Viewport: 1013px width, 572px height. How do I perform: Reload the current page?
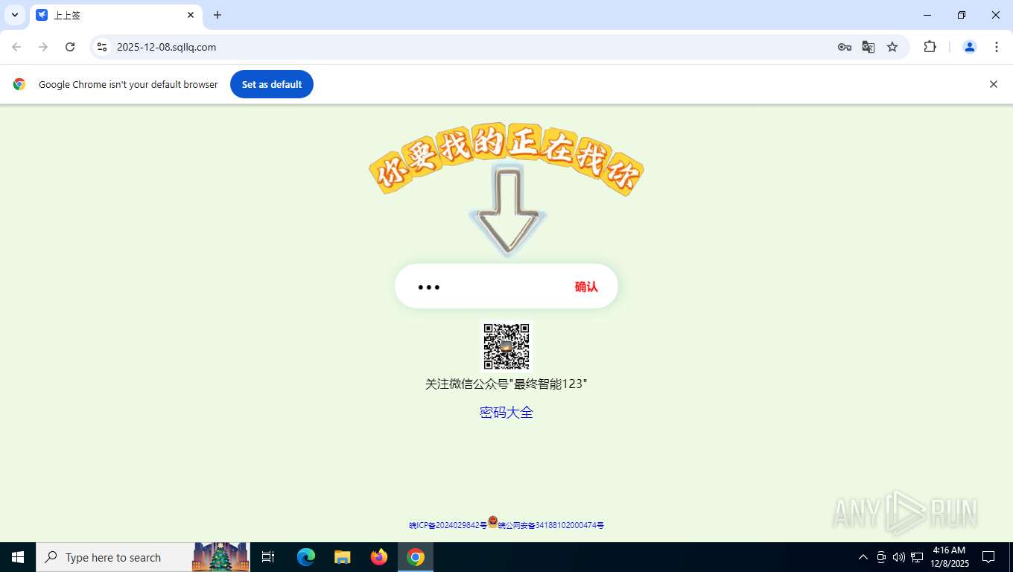click(70, 47)
